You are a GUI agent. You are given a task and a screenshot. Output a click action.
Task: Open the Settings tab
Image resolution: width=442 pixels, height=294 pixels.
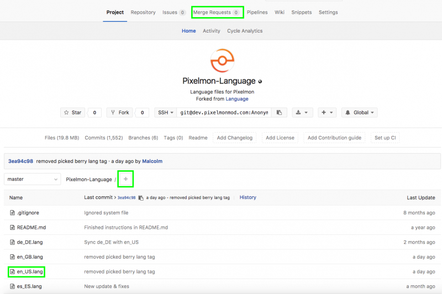328,12
